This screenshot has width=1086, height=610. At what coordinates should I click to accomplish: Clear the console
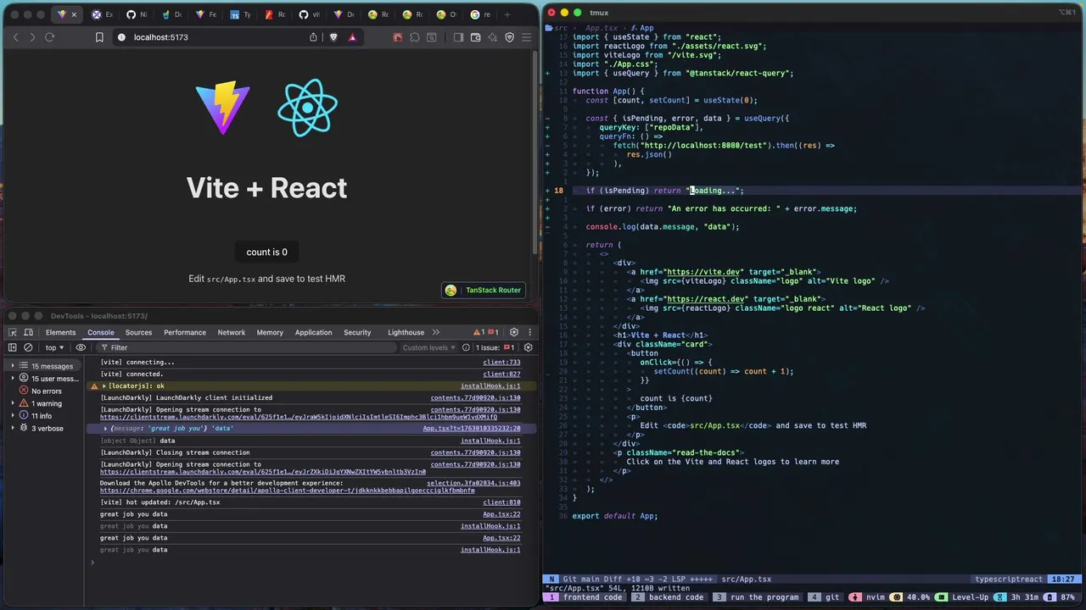click(28, 347)
